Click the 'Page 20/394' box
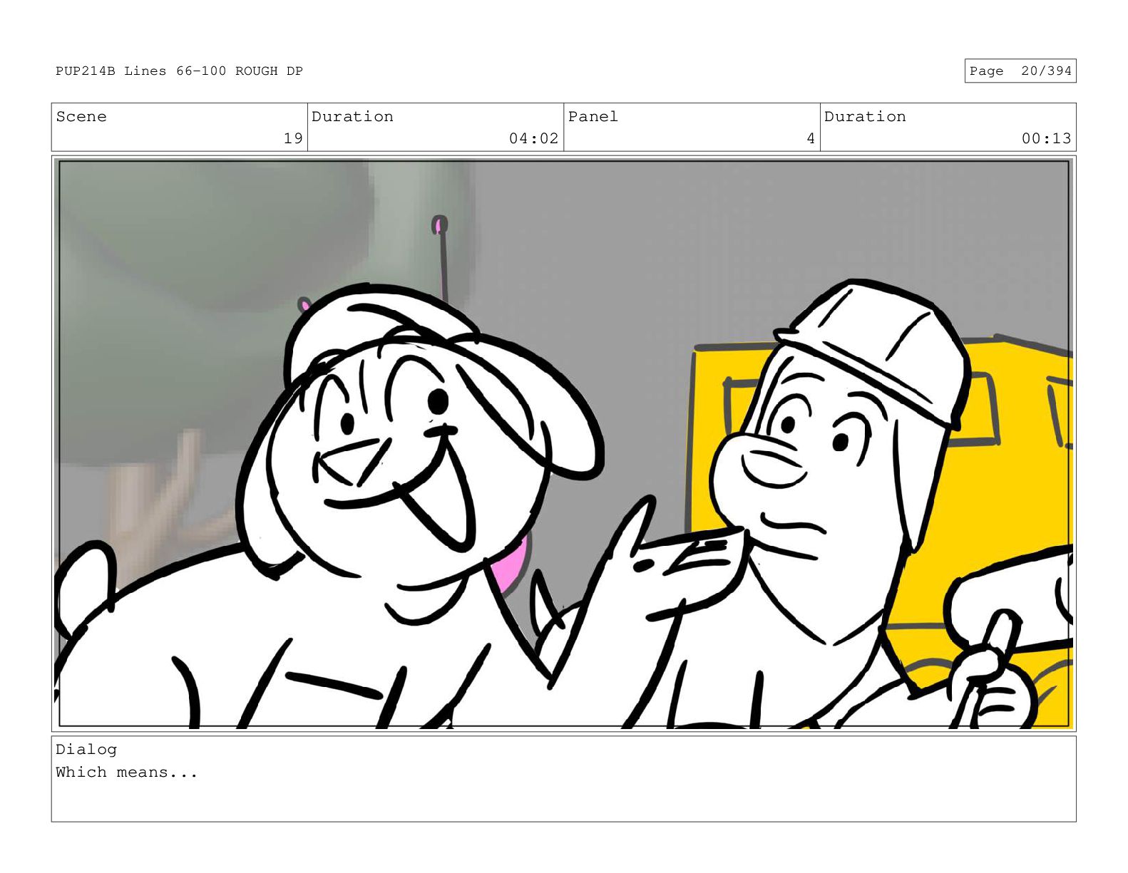Viewport: 1128px width, 873px height. [x=1020, y=71]
